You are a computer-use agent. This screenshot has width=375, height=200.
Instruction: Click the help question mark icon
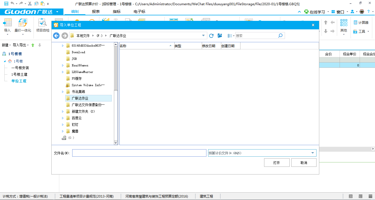369,12
